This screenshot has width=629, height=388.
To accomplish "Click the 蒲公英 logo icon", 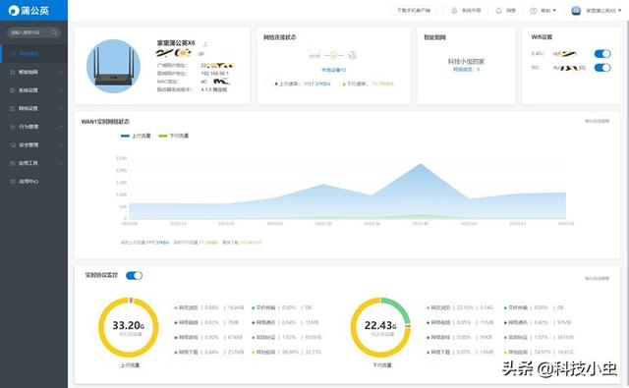I will pyautogui.click(x=14, y=11).
